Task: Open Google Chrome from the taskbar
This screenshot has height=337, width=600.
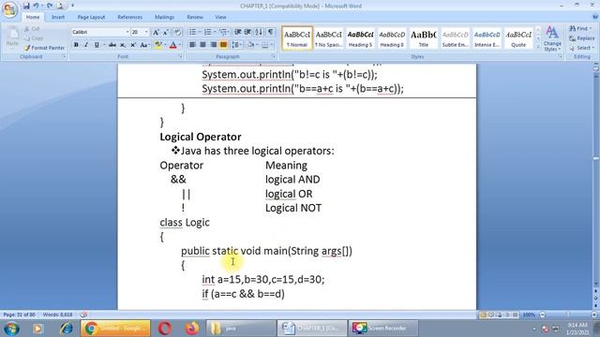Action: pos(115,329)
